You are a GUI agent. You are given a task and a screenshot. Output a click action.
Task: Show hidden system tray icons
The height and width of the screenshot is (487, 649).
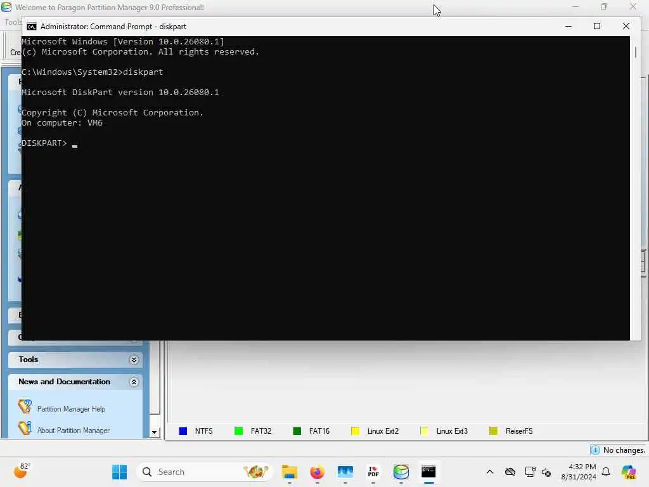[490, 472]
